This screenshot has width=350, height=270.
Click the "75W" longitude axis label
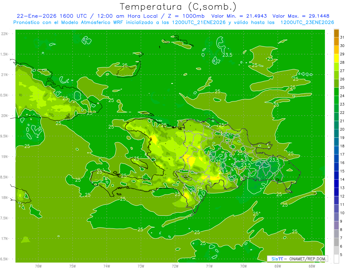point(73,266)
